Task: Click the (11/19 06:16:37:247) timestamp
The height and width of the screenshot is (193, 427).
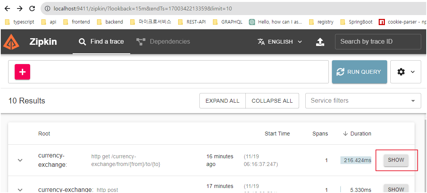Action: 261,160
